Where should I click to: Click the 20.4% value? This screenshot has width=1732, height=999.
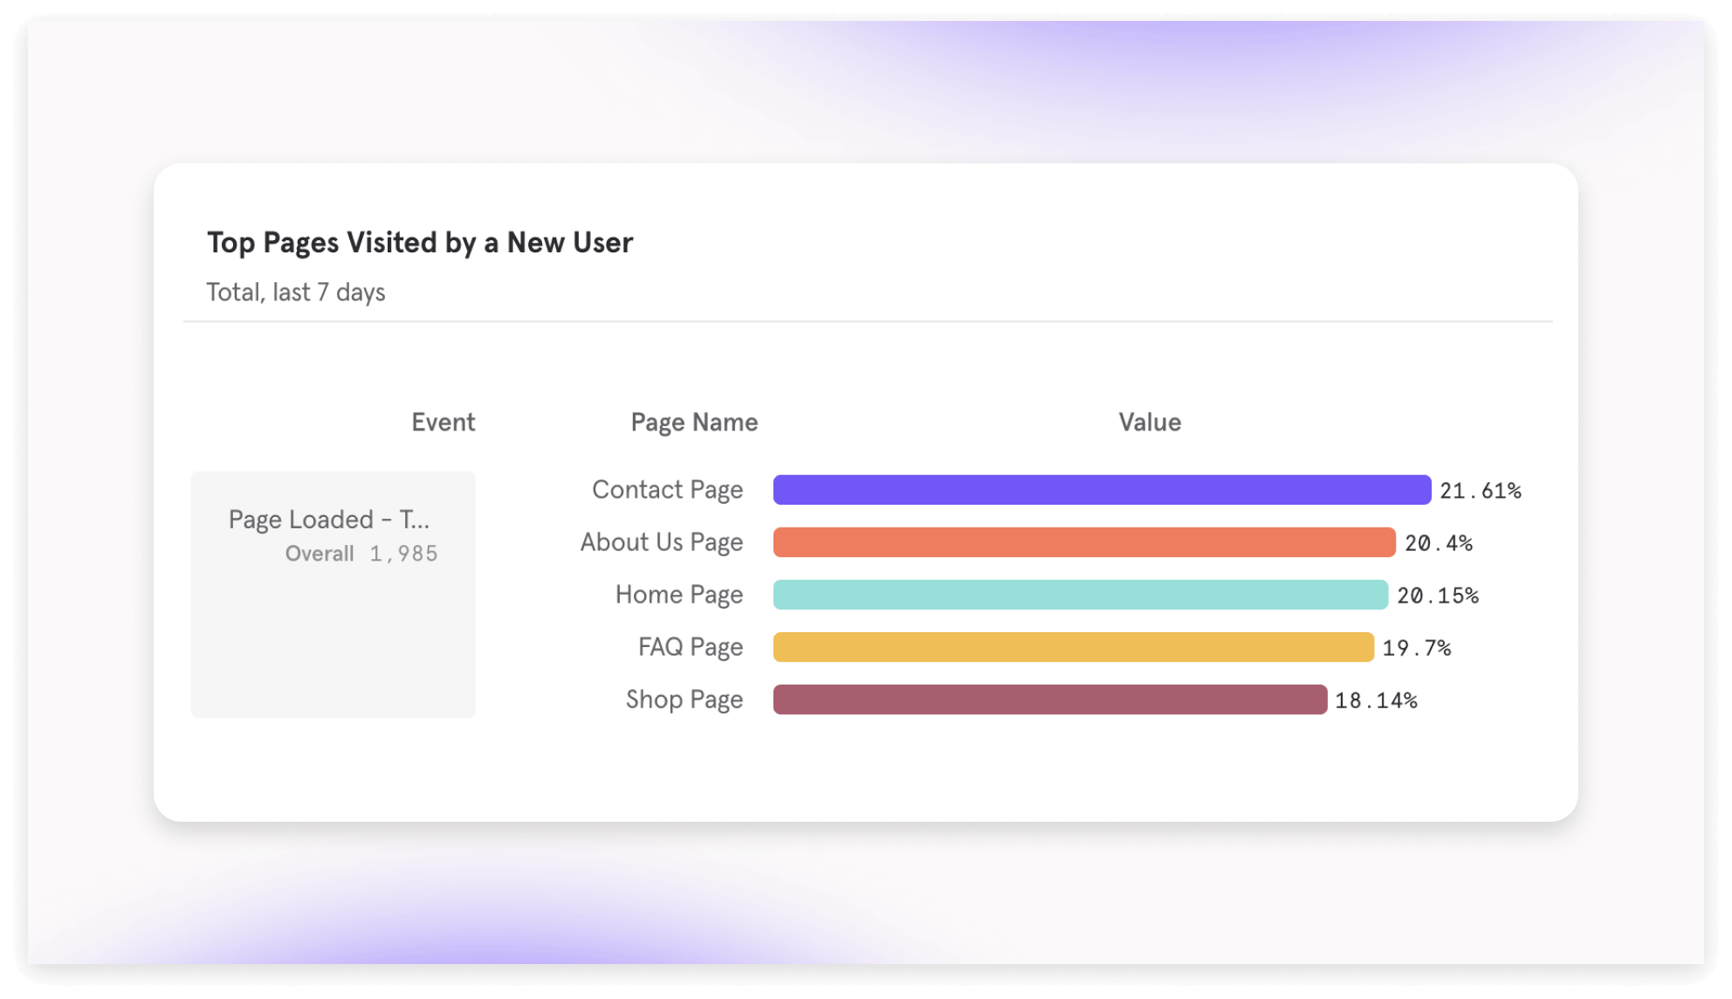[1439, 543]
